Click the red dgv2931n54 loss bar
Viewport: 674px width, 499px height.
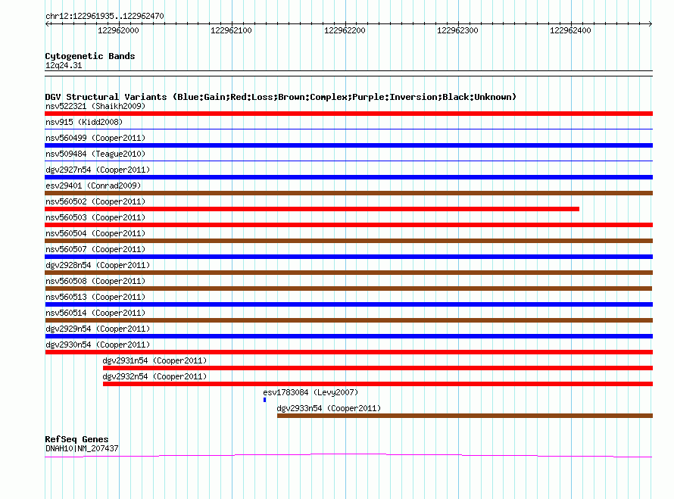pos(378,368)
